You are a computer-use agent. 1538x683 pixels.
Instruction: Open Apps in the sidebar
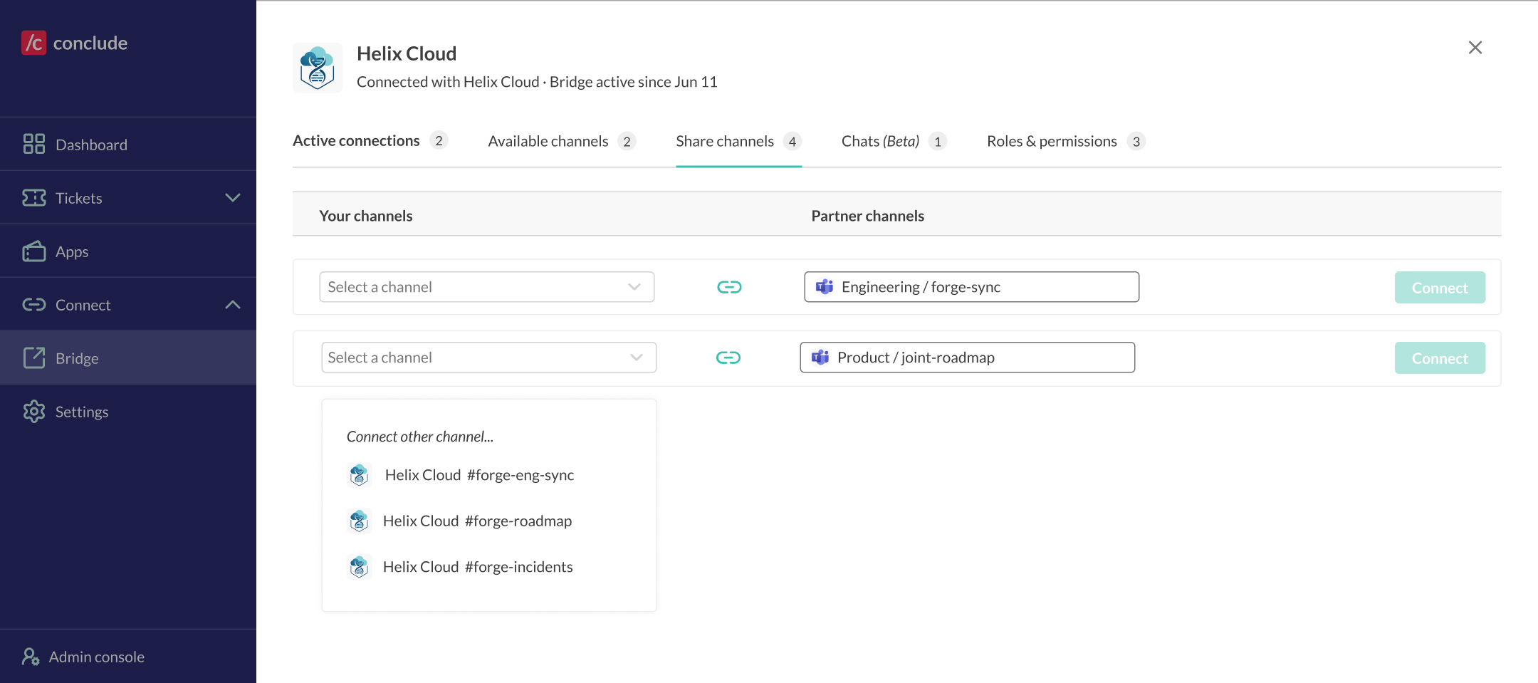click(128, 251)
